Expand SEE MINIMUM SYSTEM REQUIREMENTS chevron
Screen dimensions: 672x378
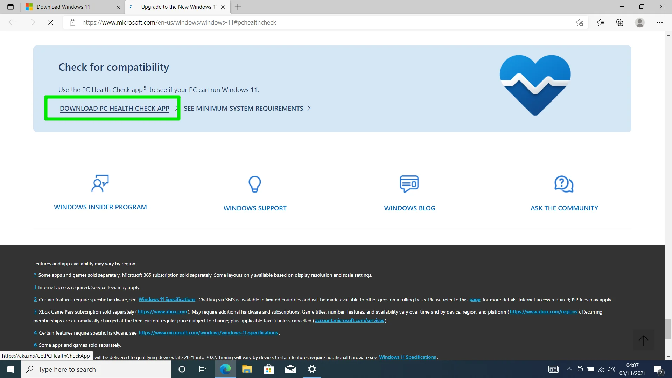tap(310, 108)
